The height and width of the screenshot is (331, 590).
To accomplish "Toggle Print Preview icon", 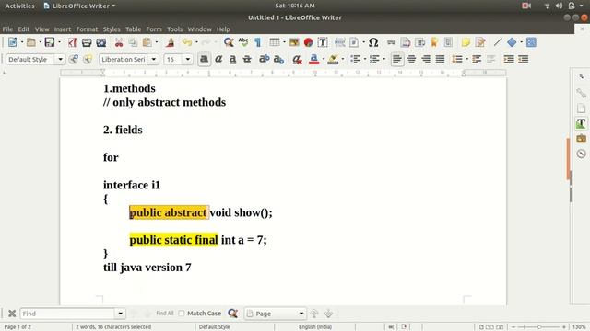I will (100, 42).
